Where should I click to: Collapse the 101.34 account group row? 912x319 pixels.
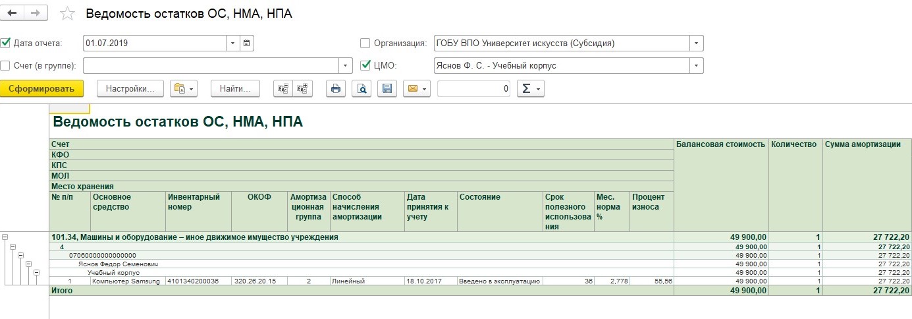pyautogui.click(x=6, y=237)
